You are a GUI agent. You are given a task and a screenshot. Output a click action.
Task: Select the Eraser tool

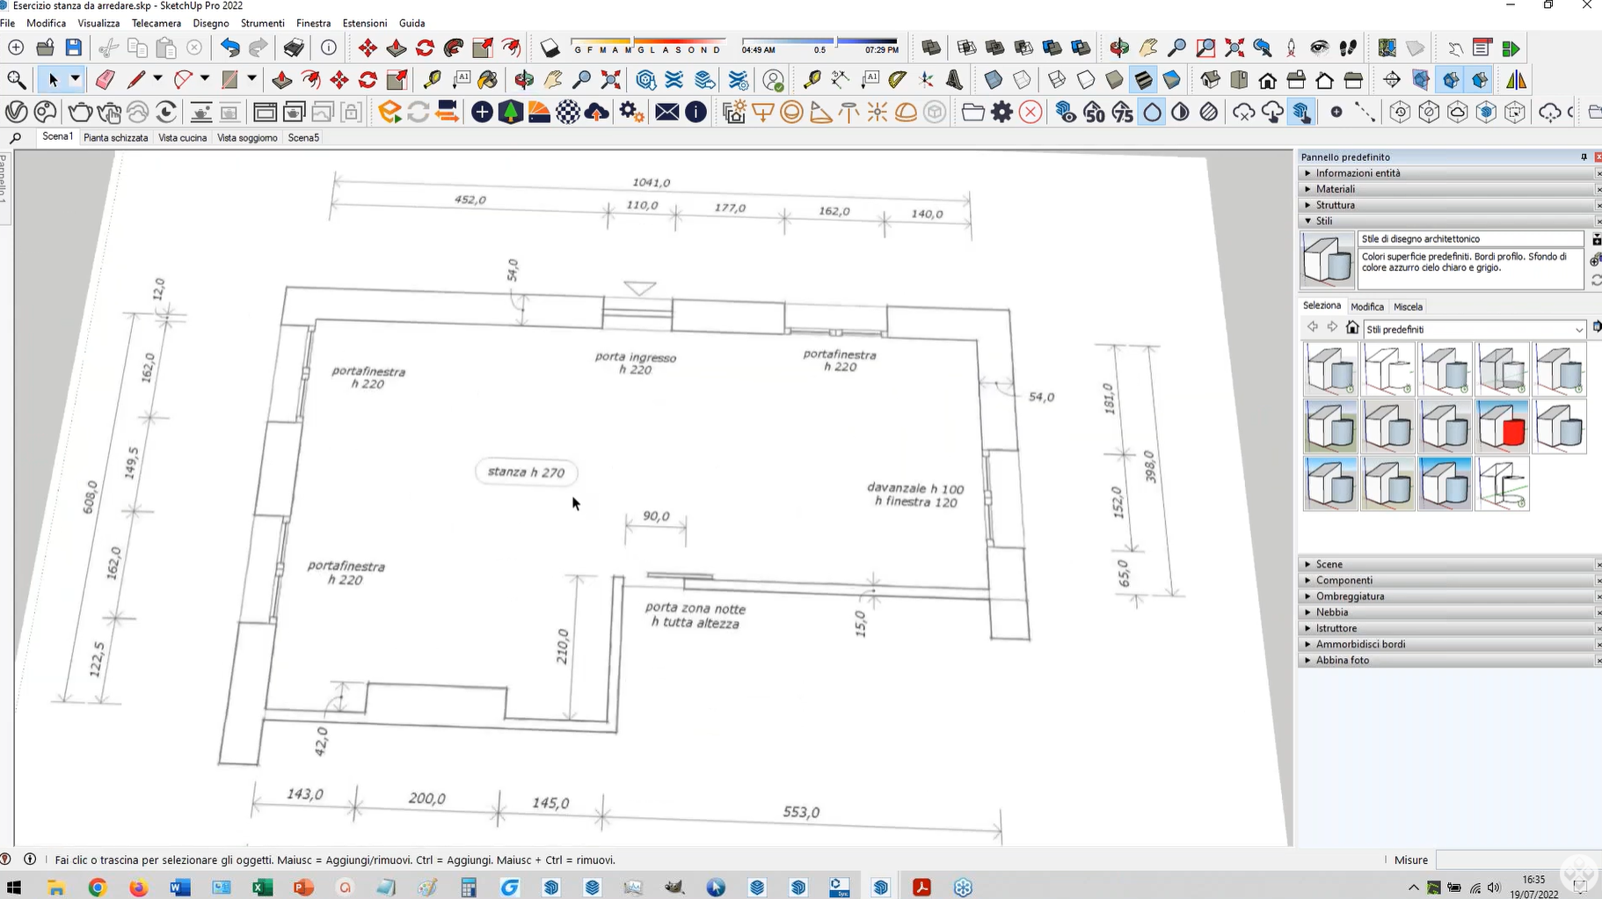(105, 80)
